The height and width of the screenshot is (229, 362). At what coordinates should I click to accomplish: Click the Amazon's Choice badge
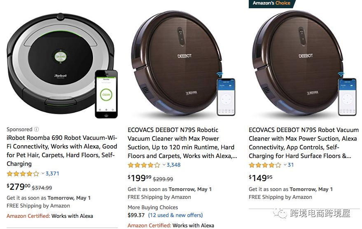[271, 3]
